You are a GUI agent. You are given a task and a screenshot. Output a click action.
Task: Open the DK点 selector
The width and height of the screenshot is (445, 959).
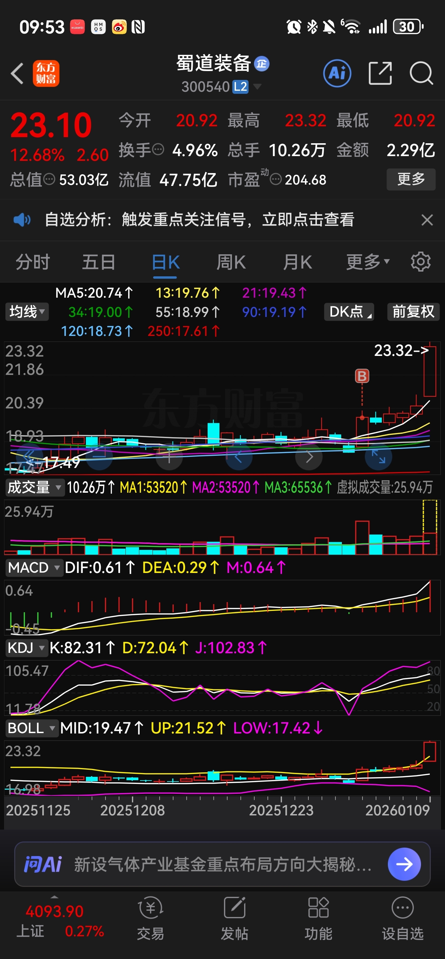(x=349, y=312)
